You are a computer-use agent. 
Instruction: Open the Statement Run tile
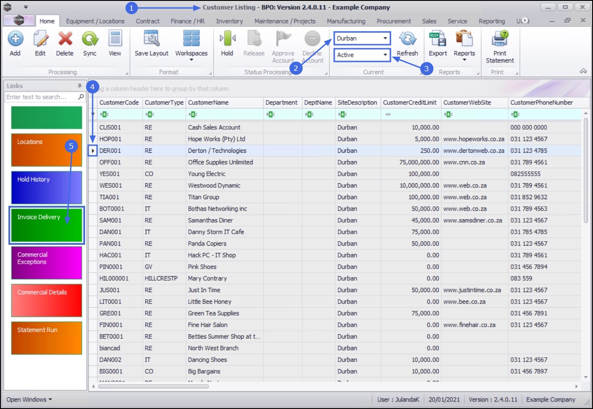click(x=47, y=338)
